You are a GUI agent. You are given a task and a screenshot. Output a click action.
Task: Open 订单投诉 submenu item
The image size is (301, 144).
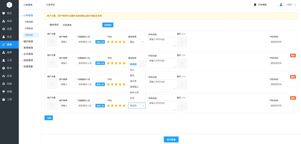click(x=29, y=28)
